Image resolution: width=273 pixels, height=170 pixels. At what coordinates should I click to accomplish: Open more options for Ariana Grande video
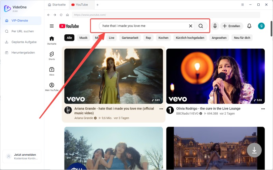[161, 109]
